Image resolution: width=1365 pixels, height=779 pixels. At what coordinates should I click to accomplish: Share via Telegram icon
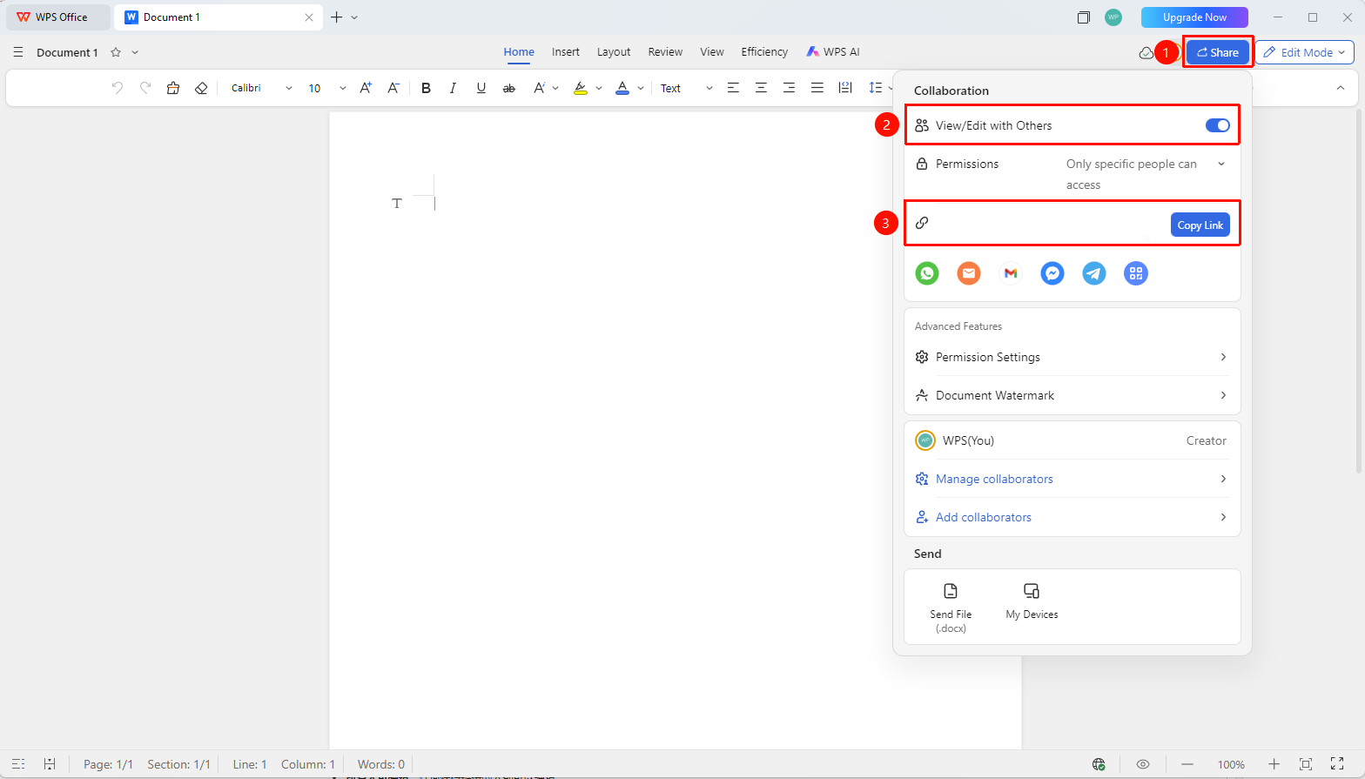(x=1094, y=273)
